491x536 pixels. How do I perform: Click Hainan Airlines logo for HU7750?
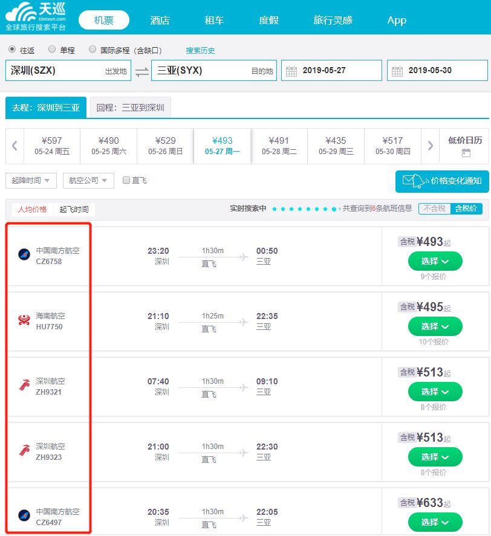(x=24, y=320)
